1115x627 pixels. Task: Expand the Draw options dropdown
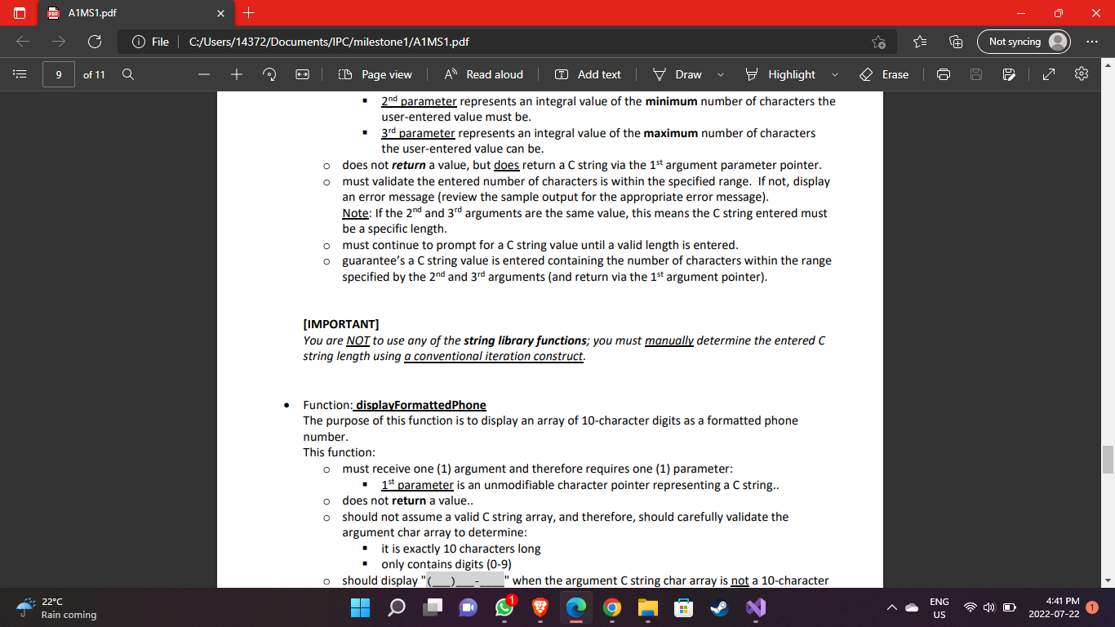pos(721,74)
